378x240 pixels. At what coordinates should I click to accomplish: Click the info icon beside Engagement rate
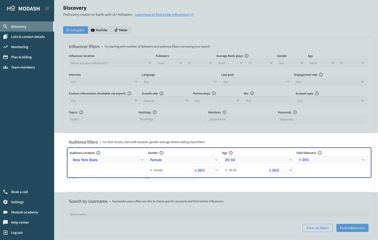pyautogui.click(x=321, y=74)
